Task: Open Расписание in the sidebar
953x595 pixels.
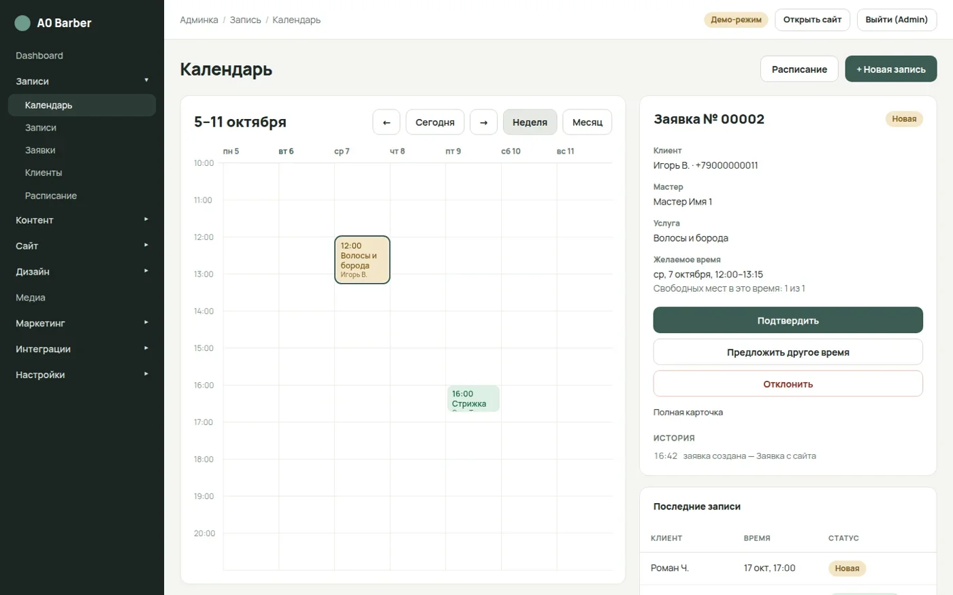Action: click(x=82, y=196)
